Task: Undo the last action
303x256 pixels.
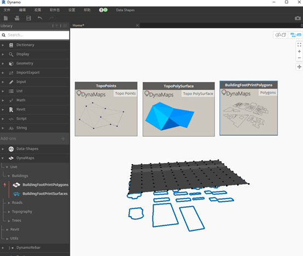Action: click(x=40, y=18)
